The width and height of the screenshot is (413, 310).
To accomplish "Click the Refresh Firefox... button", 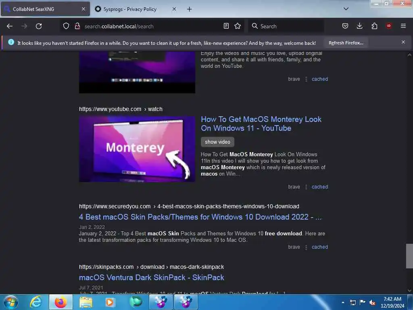I will [x=346, y=43].
